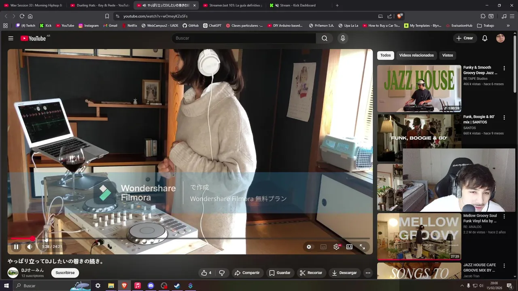Open Windows Start menu

coord(6,286)
